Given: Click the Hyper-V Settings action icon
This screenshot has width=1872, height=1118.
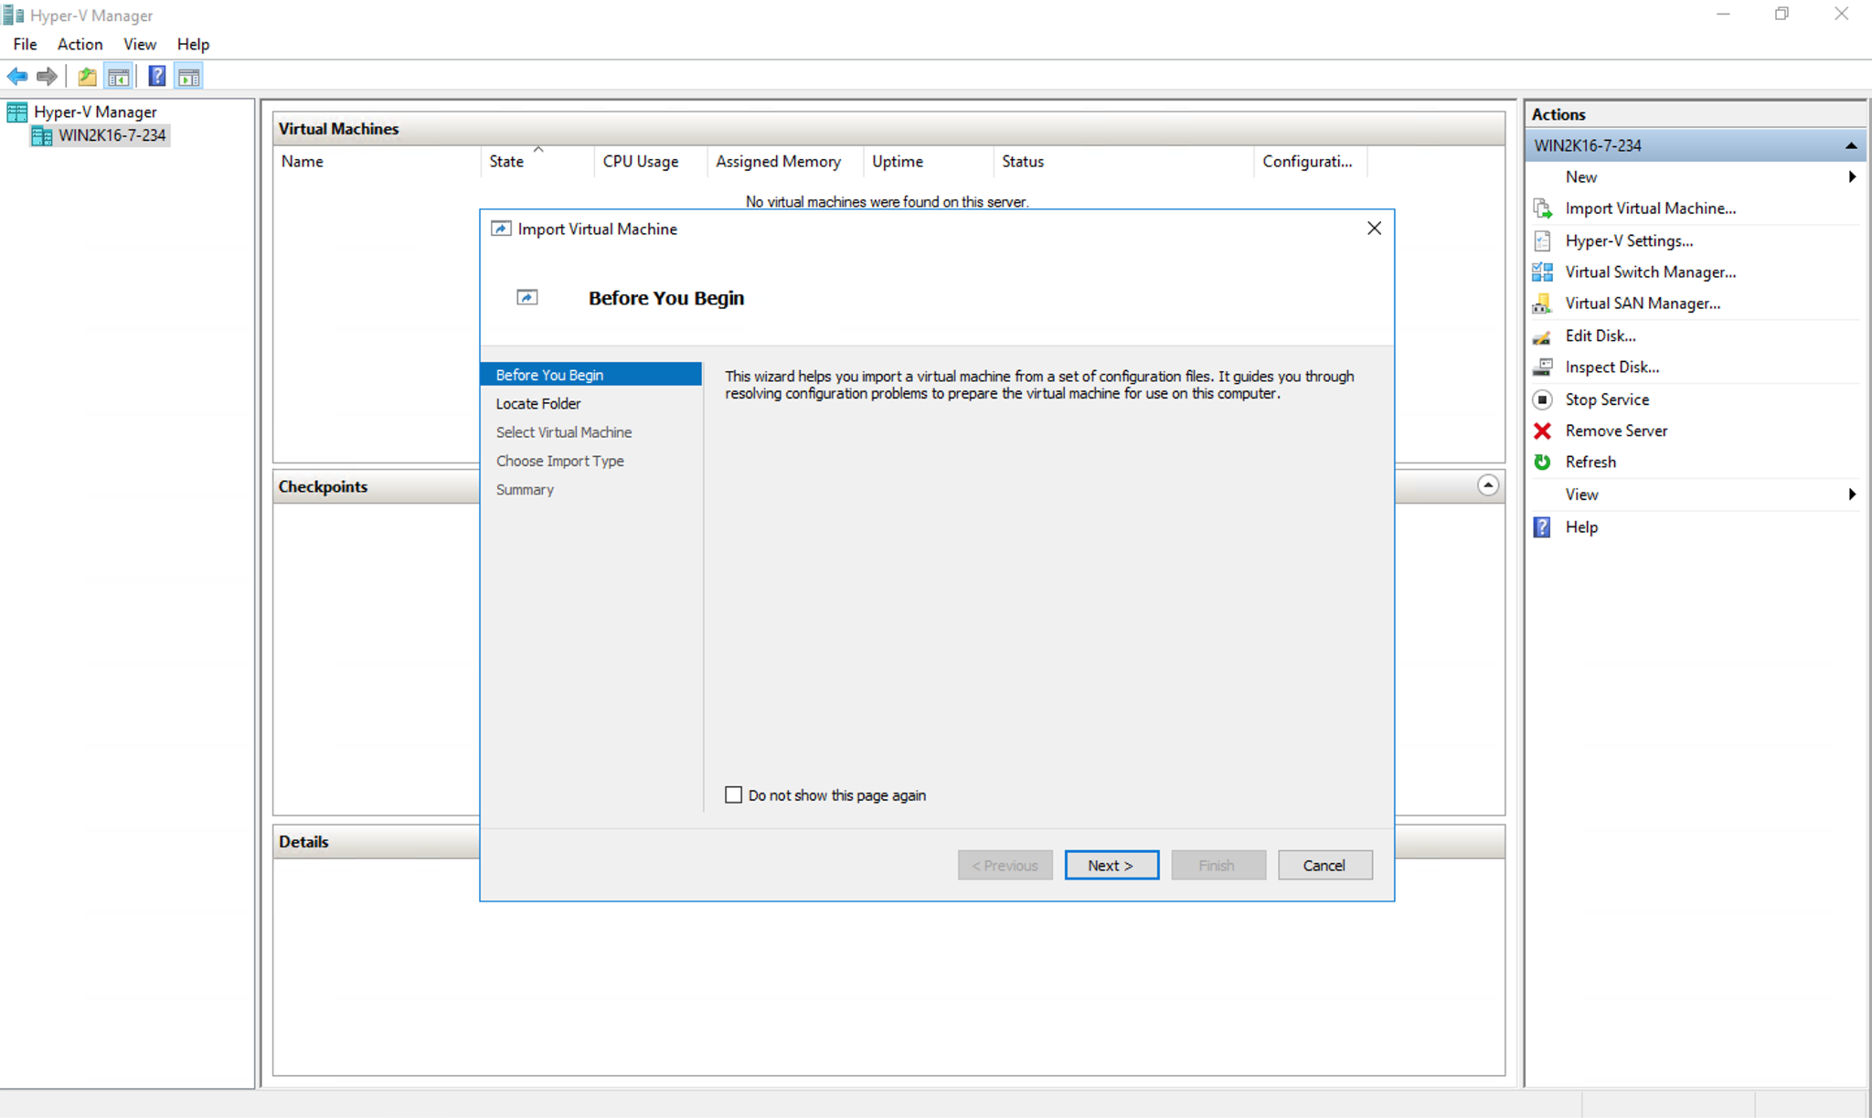Looking at the screenshot, I should (x=1542, y=240).
